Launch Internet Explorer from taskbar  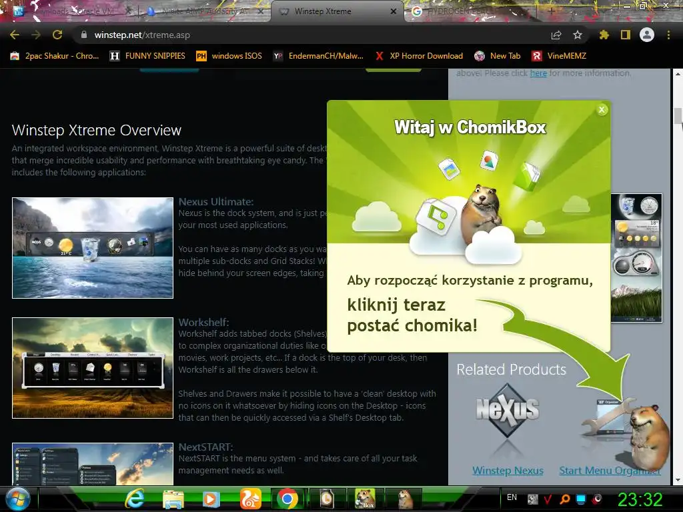pos(135,499)
